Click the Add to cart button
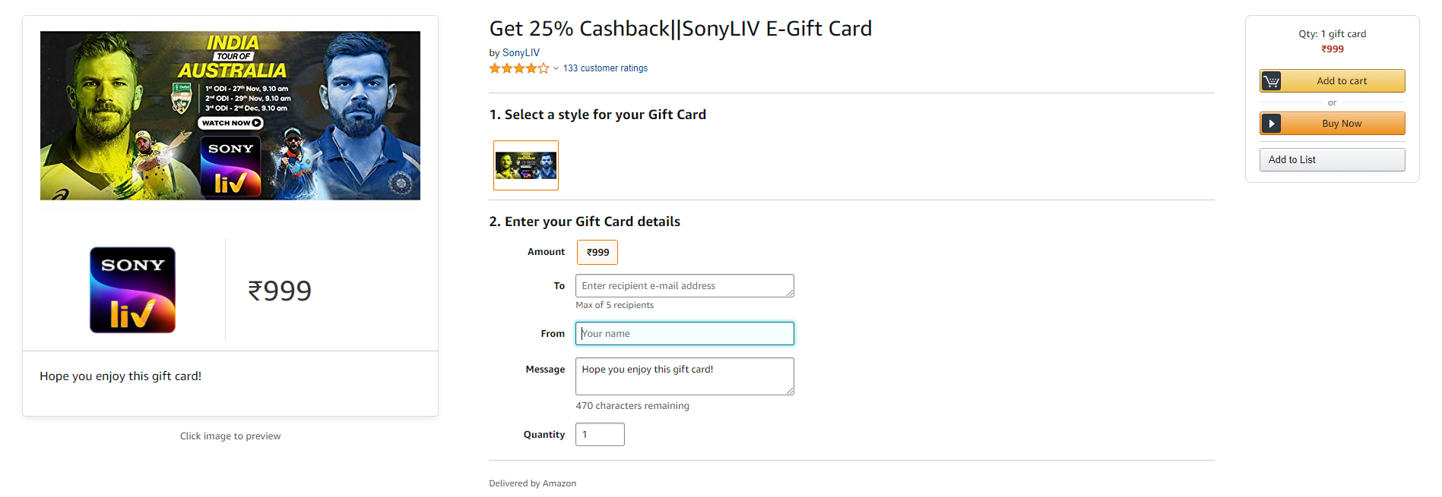1442x497 pixels. (x=1333, y=81)
